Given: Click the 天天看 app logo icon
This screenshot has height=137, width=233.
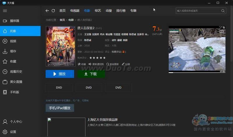Looking at the screenshot, I should tap(4, 3).
